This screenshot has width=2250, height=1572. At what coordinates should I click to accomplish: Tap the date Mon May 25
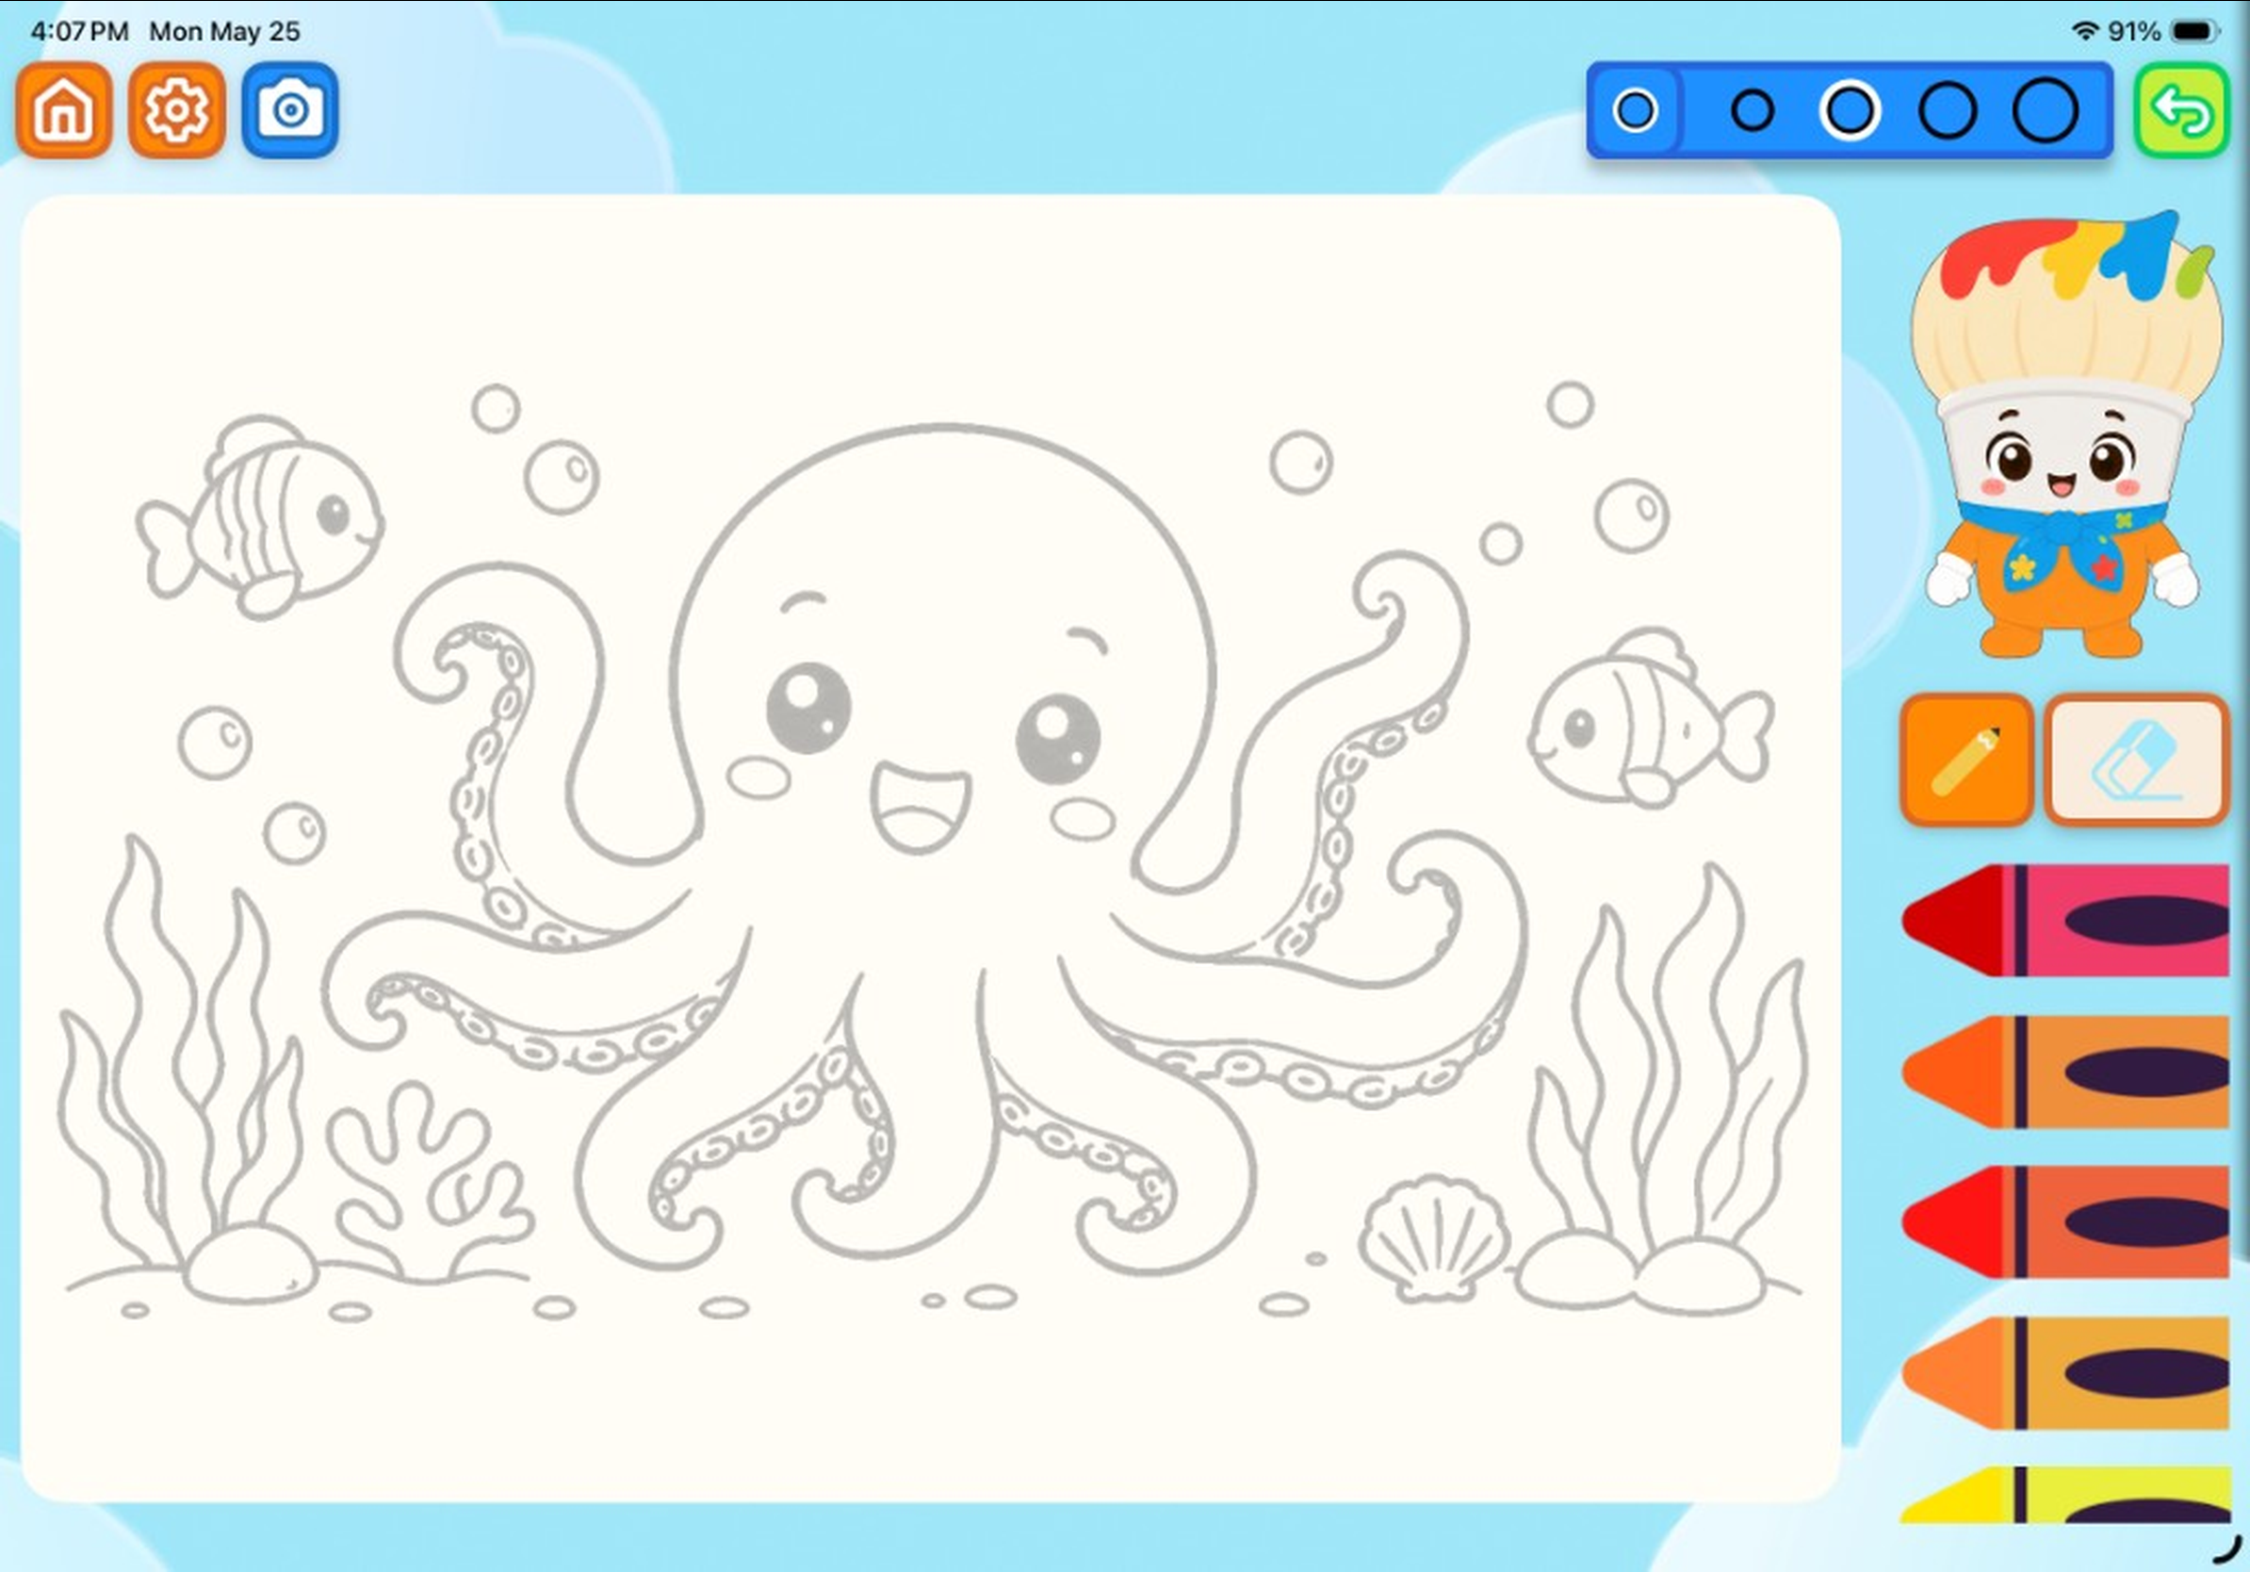[x=224, y=31]
